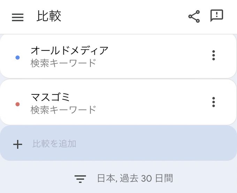
Task: Click the red dot next to マスゴミ
Action: pos(17,104)
